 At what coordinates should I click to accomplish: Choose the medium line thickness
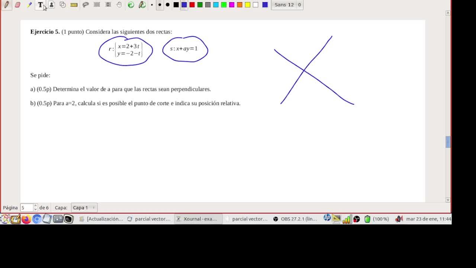coord(160,5)
